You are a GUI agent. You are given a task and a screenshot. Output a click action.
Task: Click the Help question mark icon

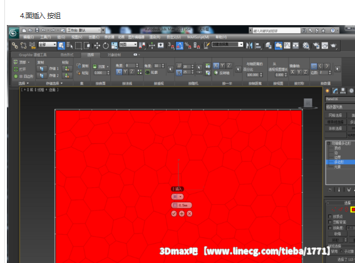click(332, 30)
